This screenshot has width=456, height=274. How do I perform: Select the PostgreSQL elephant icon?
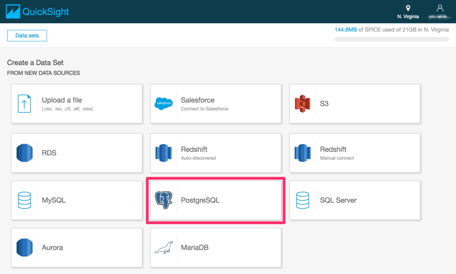[x=164, y=200]
